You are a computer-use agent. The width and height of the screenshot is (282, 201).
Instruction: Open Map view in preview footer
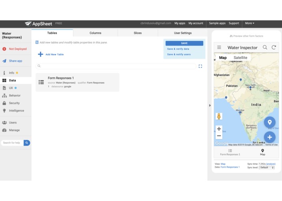(x=263, y=152)
